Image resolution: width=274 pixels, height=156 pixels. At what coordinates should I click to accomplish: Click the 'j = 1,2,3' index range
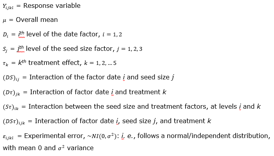tap(129, 49)
